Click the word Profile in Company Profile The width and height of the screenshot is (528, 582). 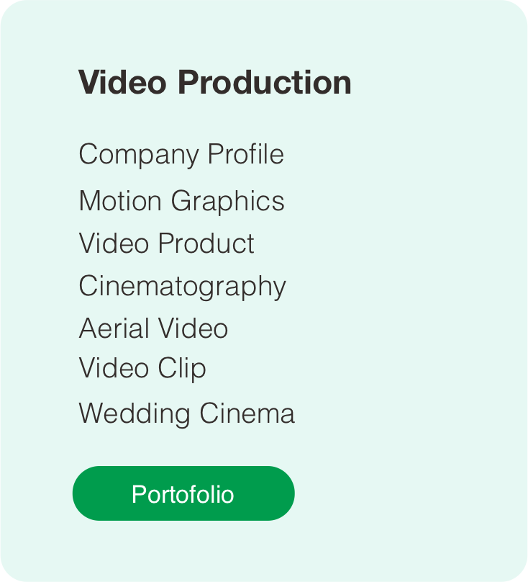246,154
